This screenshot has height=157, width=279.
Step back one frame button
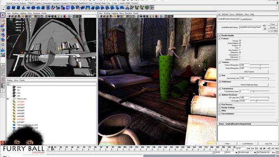pos(256,148)
